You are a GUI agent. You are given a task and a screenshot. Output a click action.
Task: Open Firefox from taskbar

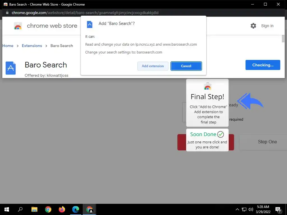[62, 209]
